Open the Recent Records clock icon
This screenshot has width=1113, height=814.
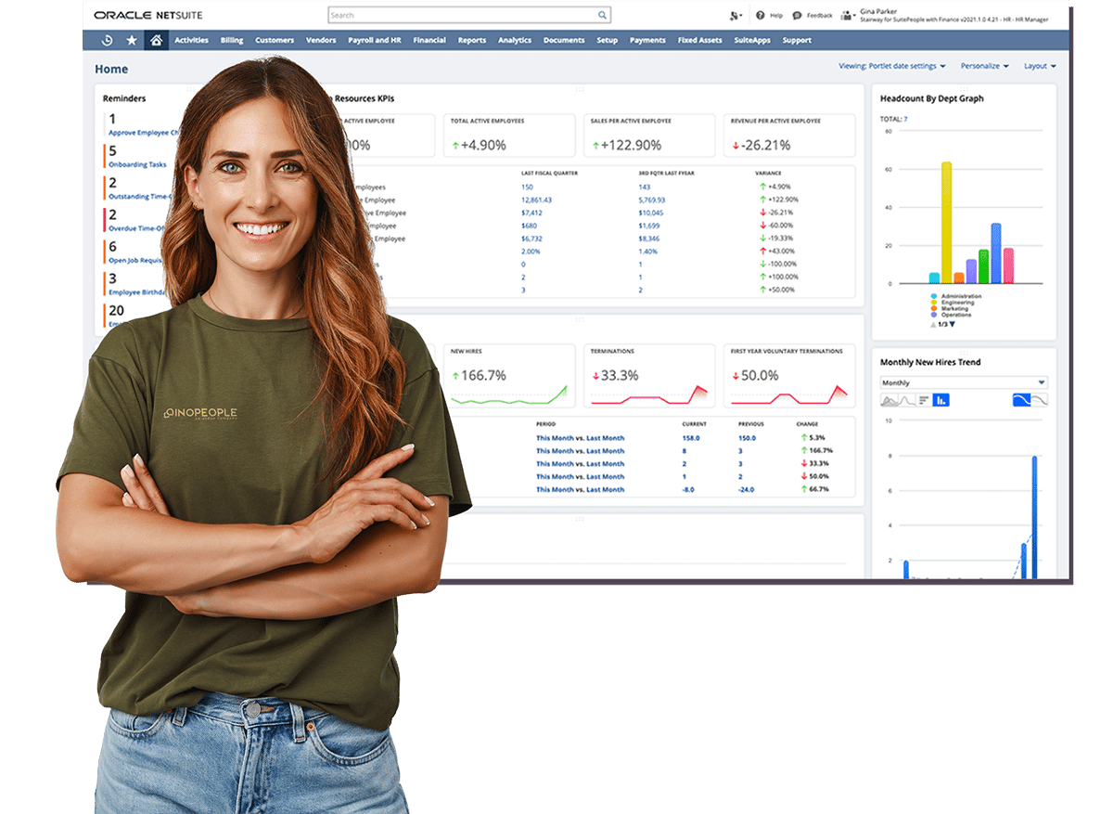click(x=108, y=41)
